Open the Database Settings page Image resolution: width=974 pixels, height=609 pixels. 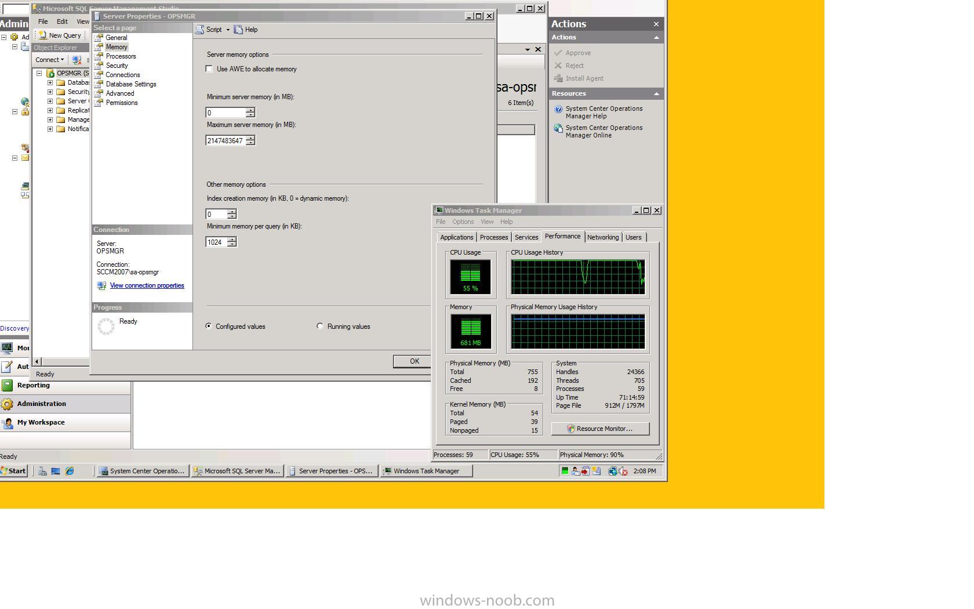click(x=131, y=84)
